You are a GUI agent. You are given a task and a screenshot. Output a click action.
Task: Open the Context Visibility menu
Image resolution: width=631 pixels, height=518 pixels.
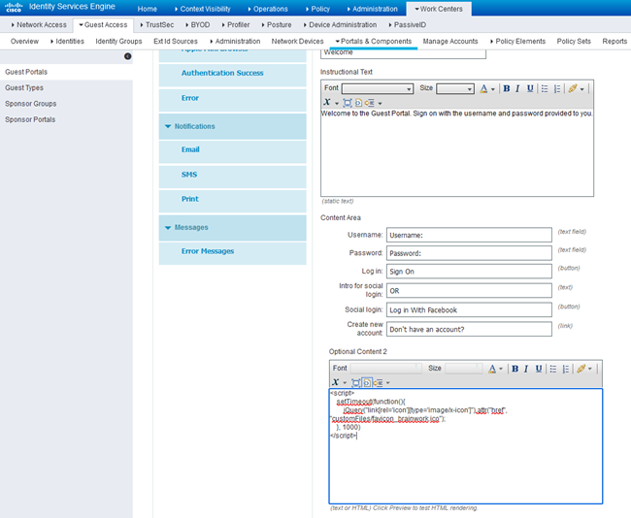(x=205, y=9)
